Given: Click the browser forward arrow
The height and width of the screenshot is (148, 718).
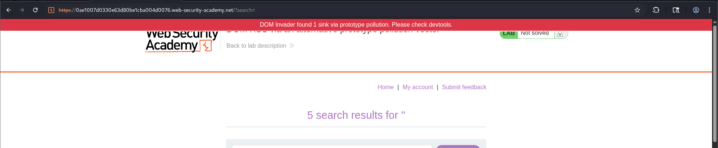Looking at the screenshot, I should [x=22, y=10].
